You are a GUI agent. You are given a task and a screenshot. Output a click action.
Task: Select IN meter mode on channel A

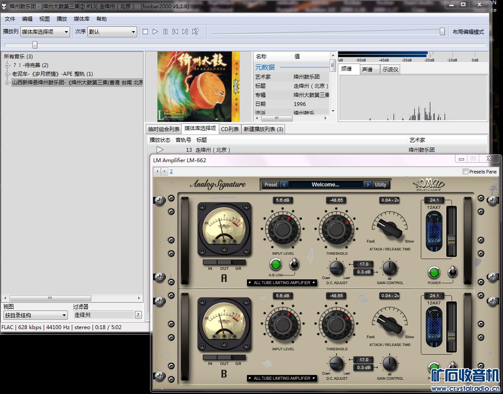pos(210,262)
